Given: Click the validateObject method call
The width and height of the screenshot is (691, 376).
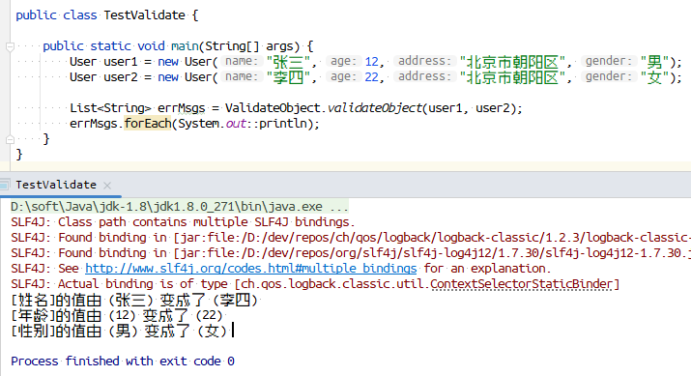Looking at the screenshot, I should 375,108.
